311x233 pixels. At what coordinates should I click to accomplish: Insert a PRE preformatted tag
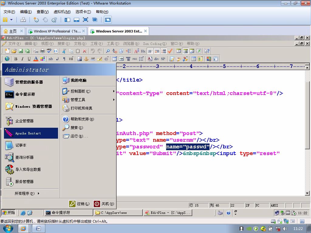coord(135,59)
